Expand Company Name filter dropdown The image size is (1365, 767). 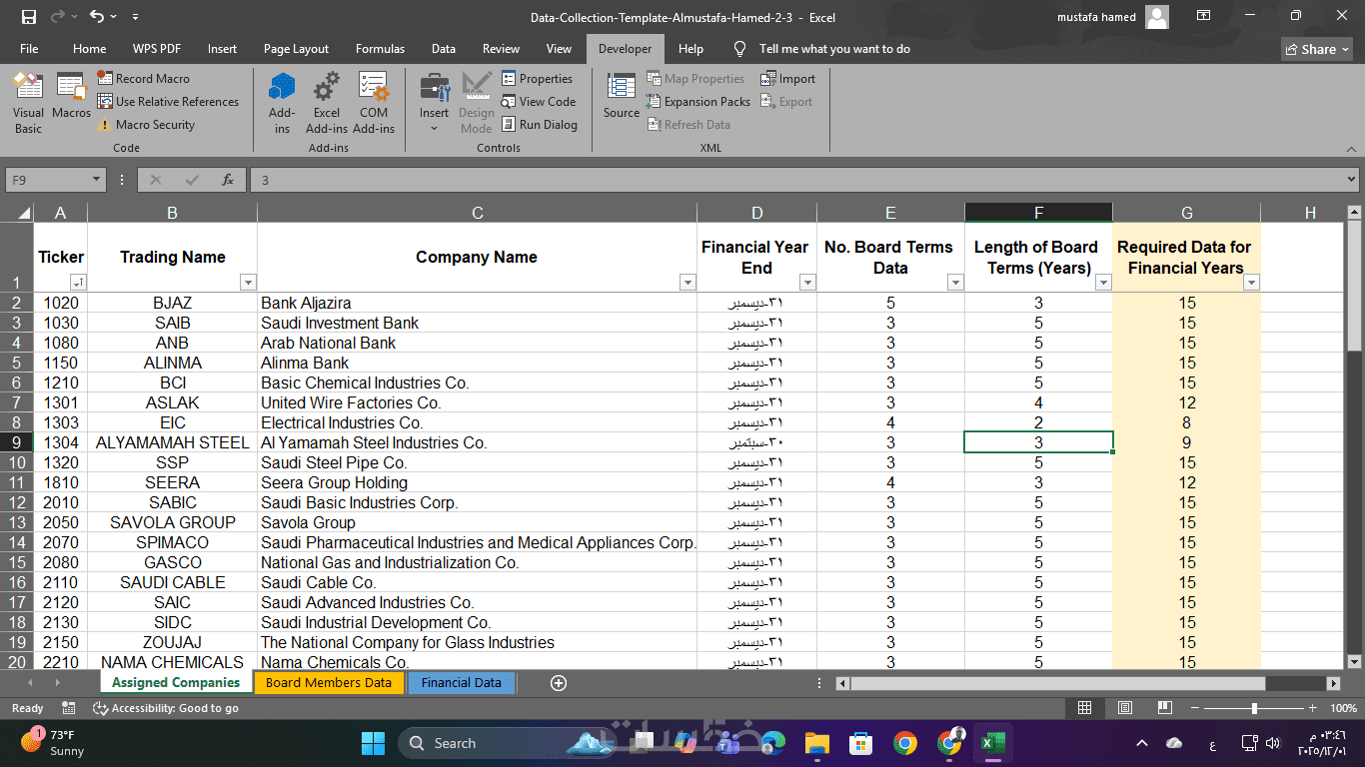(686, 283)
